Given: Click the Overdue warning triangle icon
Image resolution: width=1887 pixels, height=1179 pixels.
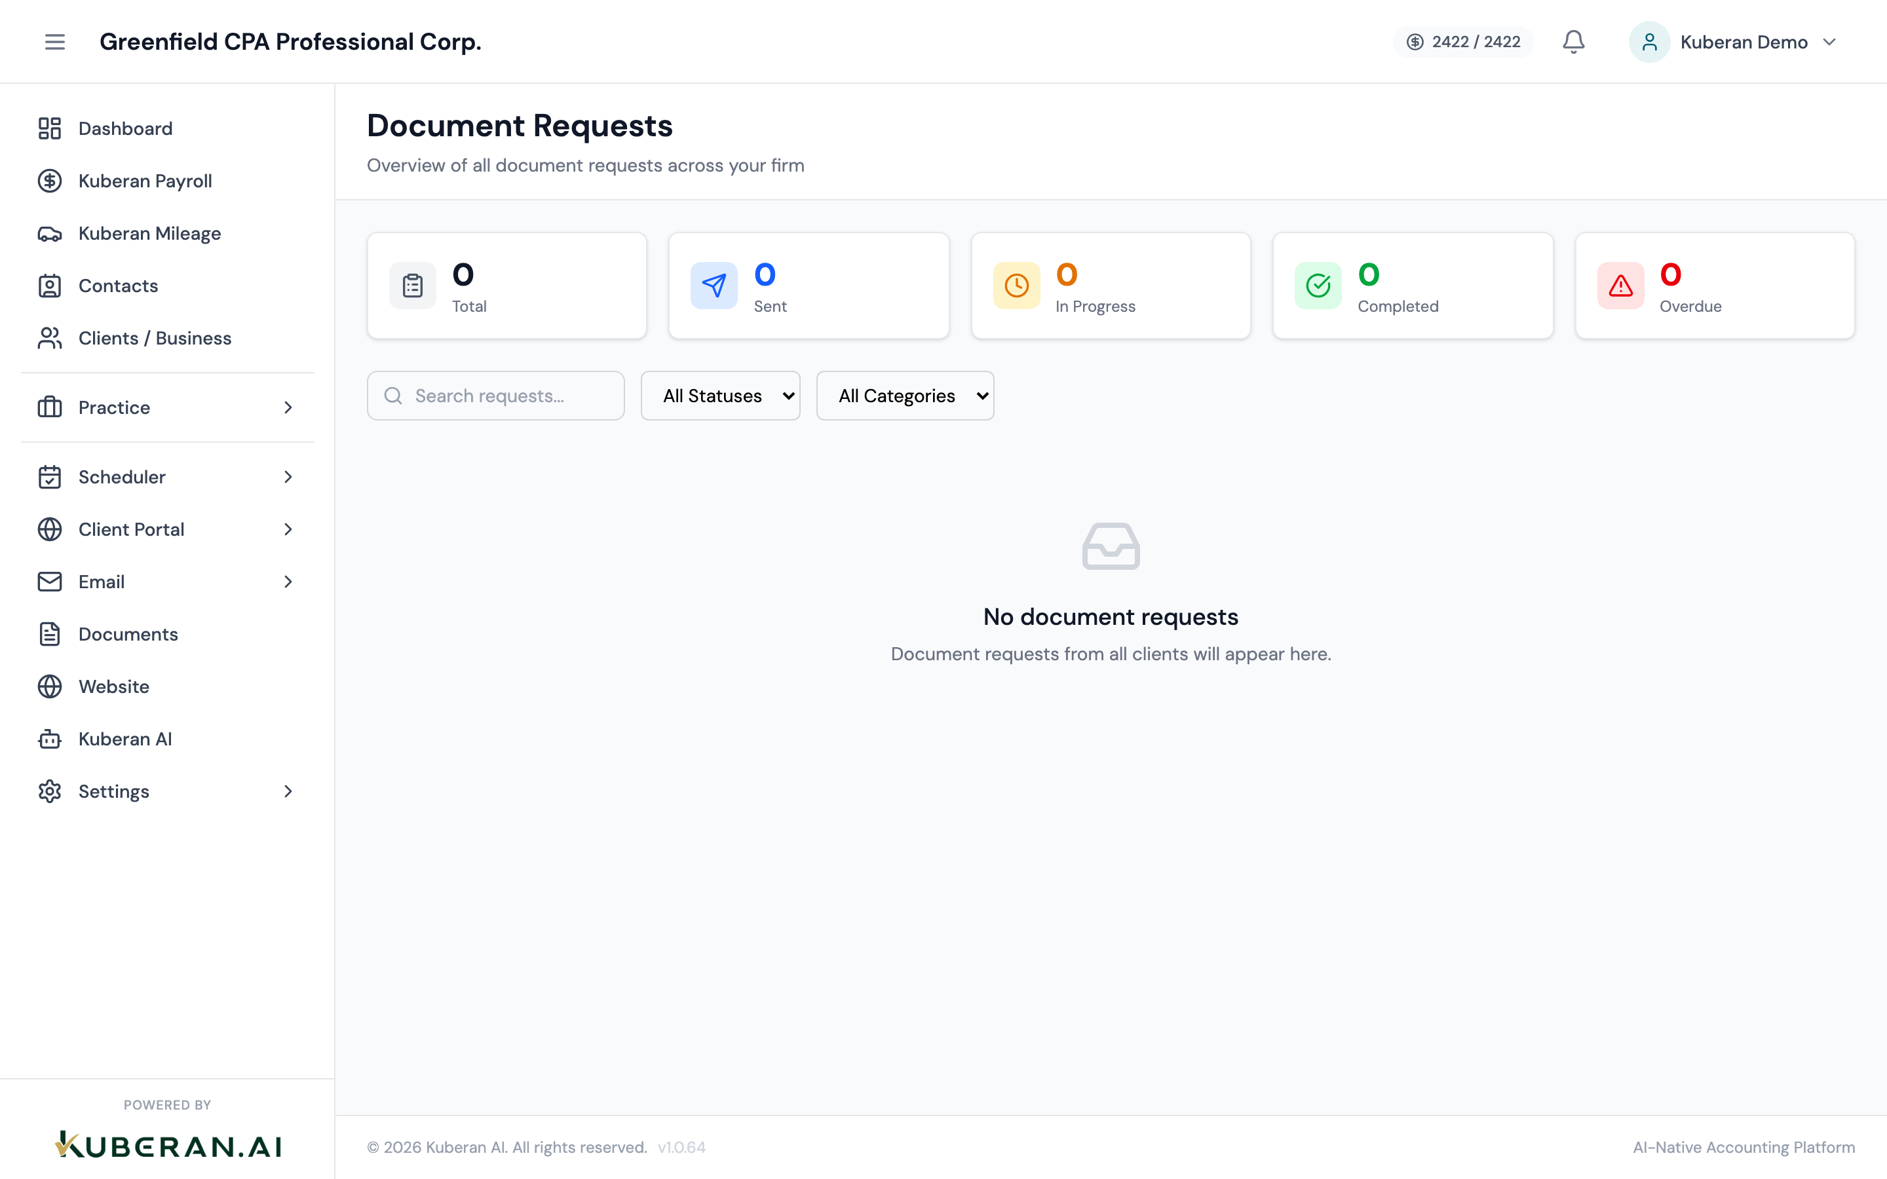Looking at the screenshot, I should tap(1620, 286).
